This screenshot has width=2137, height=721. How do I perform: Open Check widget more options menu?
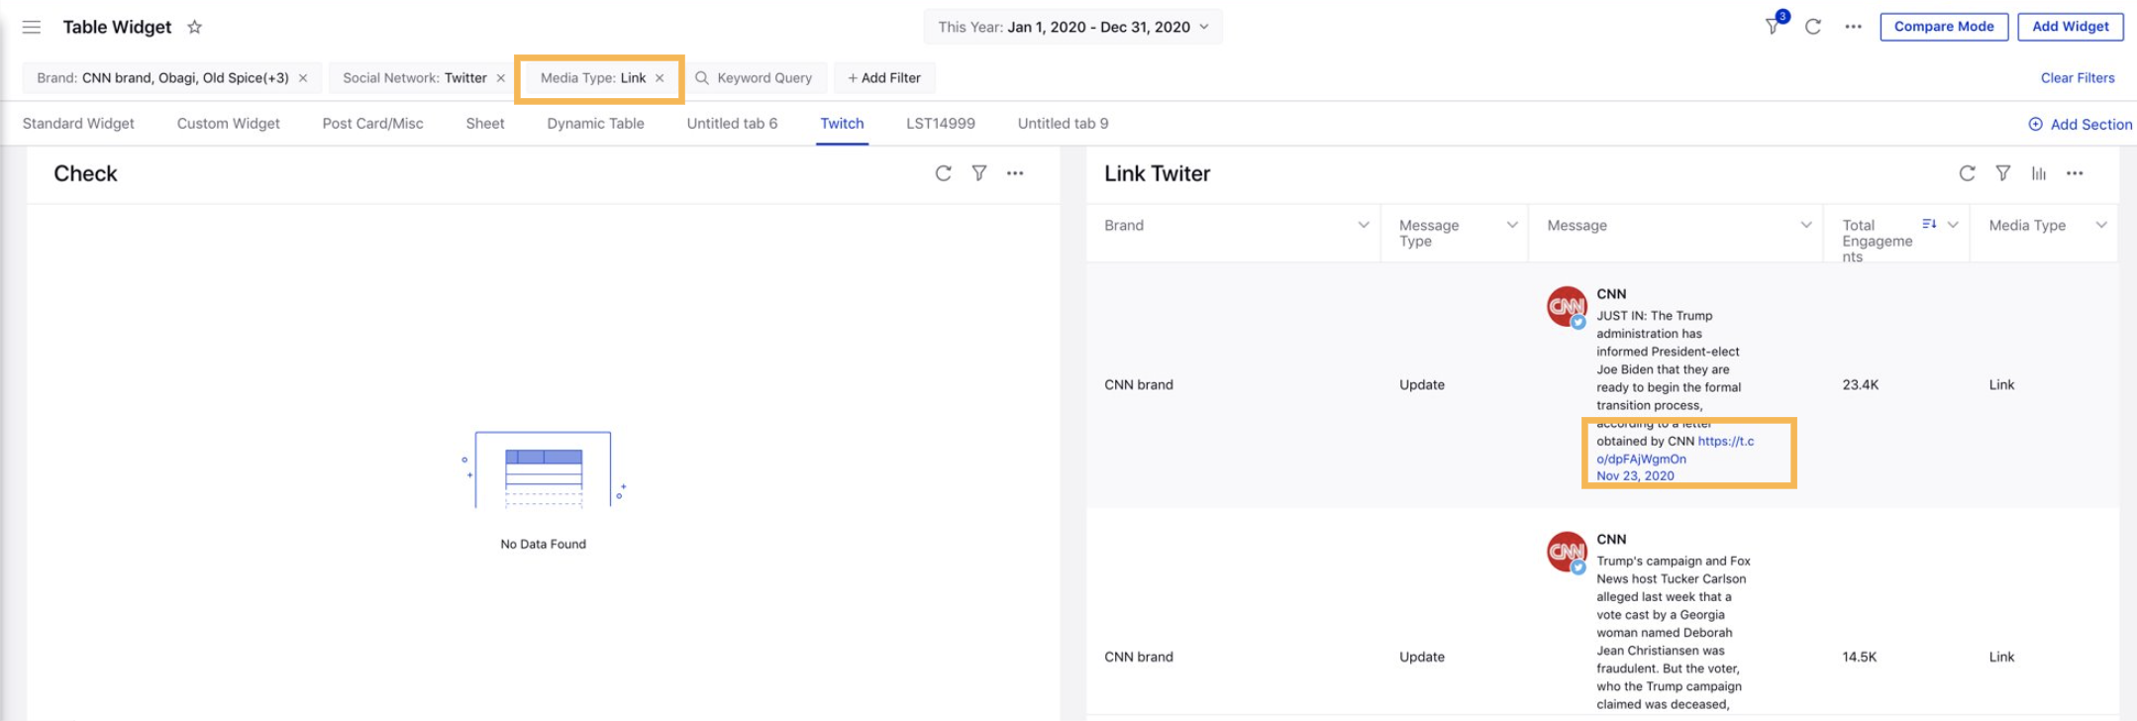(x=1015, y=173)
